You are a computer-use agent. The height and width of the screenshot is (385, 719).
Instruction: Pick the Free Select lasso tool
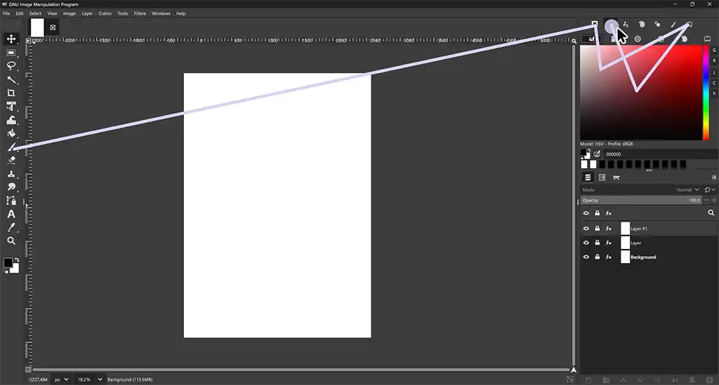[x=11, y=66]
